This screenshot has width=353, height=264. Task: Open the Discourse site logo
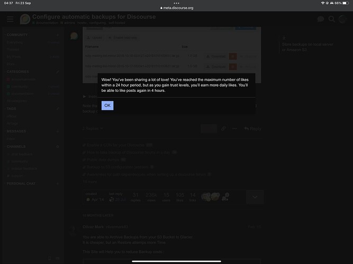(25, 19)
